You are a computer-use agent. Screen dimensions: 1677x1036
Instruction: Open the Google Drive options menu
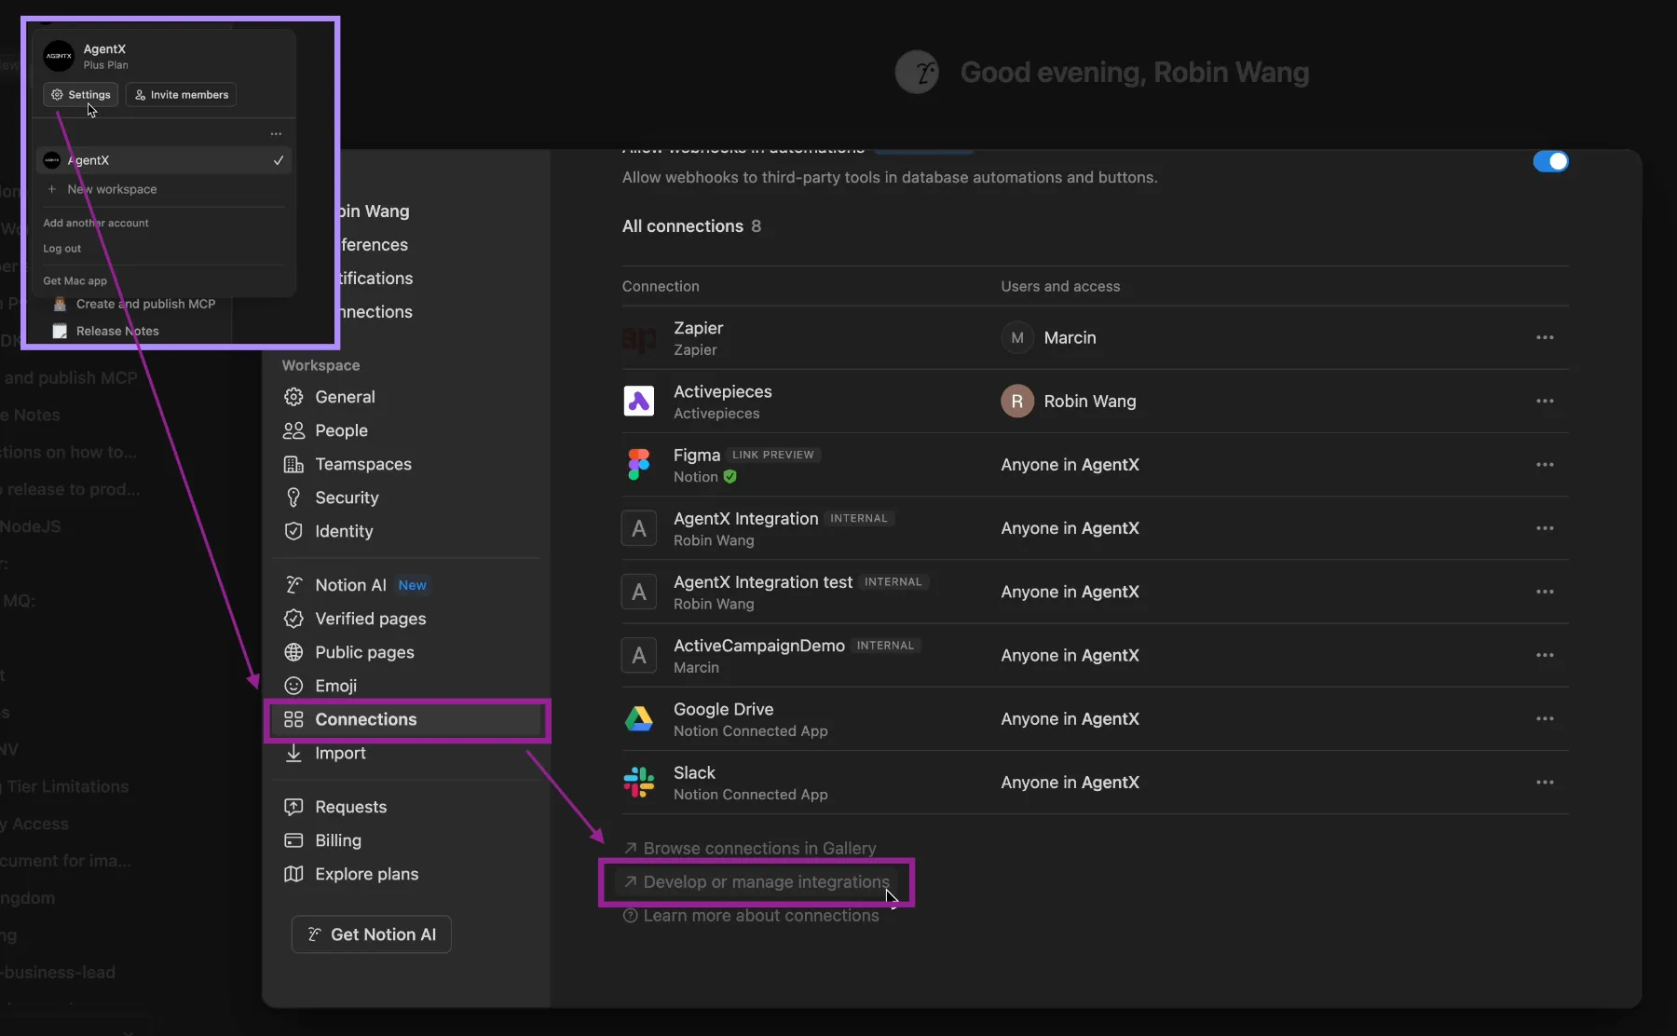(1545, 718)
